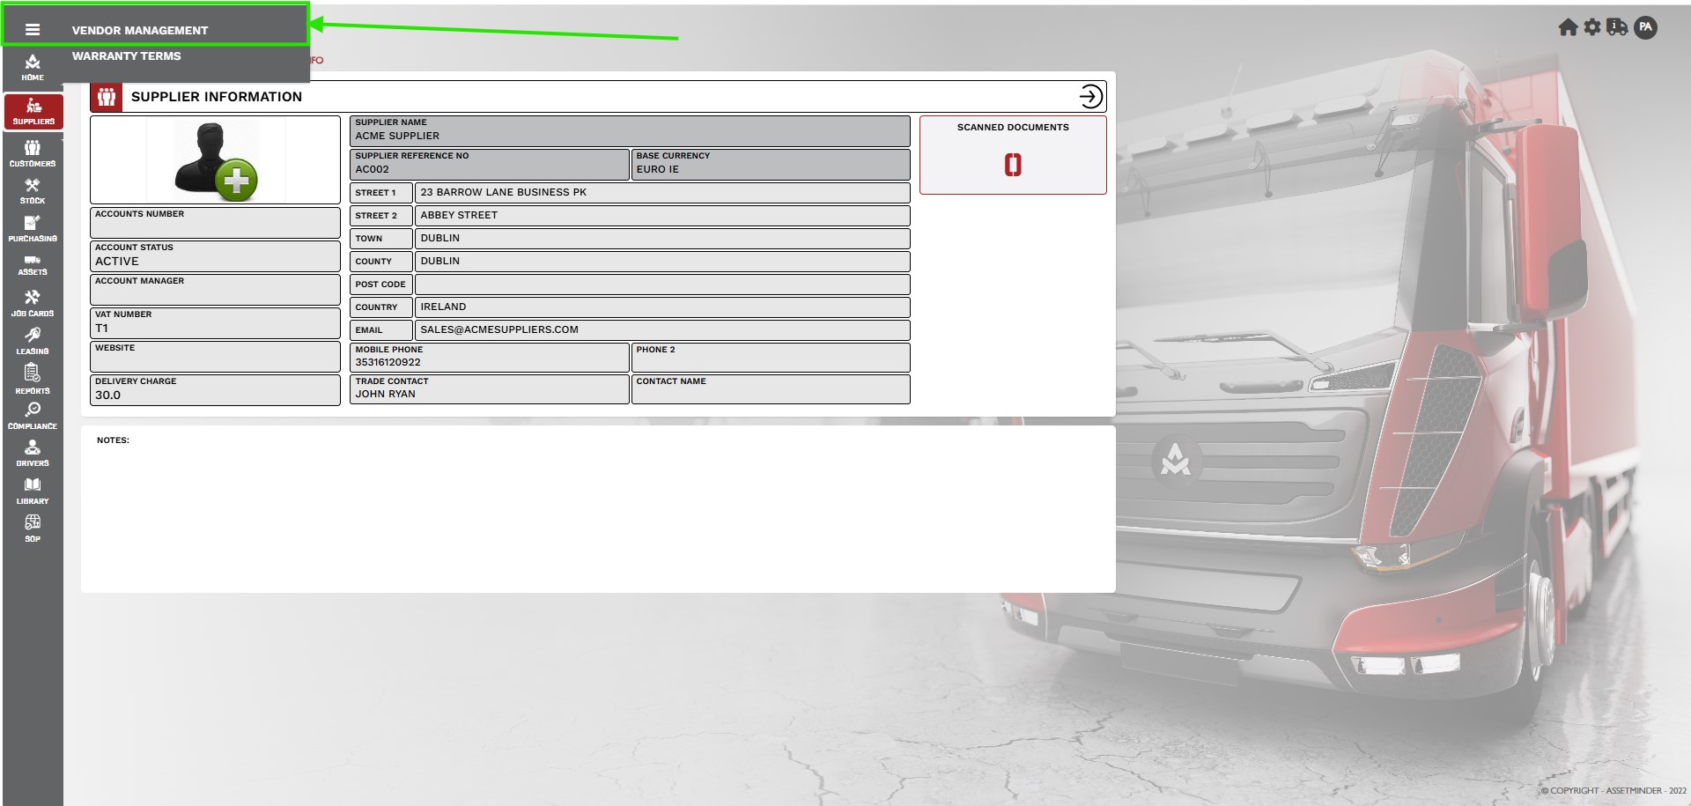Click the Email field
Viewport: 1691px width, 806px height.
click(661, 329)
